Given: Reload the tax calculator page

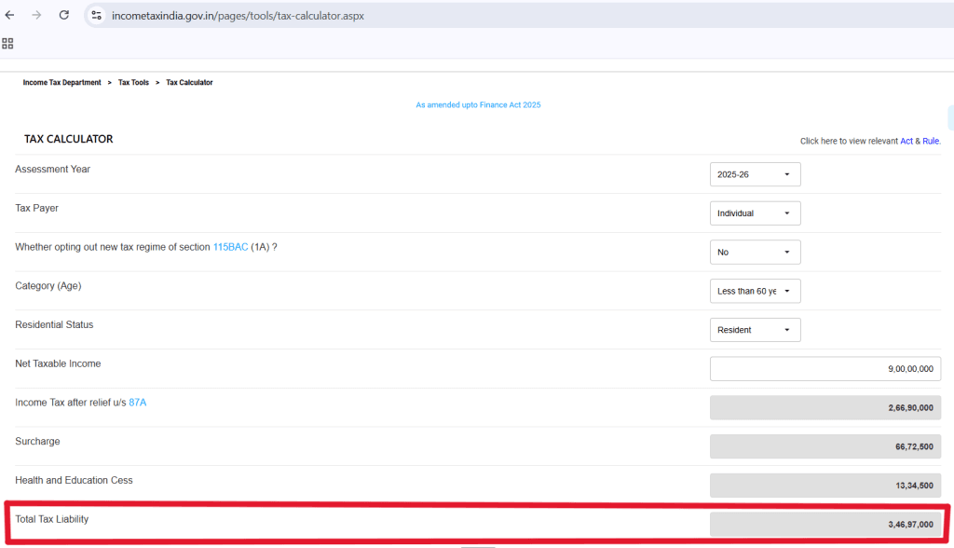Looking at the screenshot, I should (x=64, y=15).
